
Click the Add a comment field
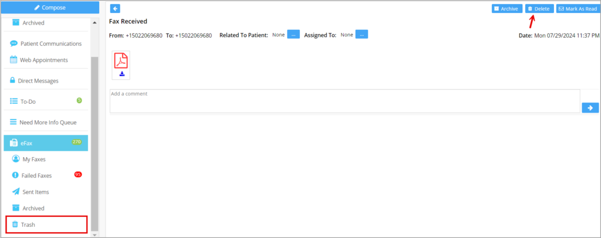[345, 101]
